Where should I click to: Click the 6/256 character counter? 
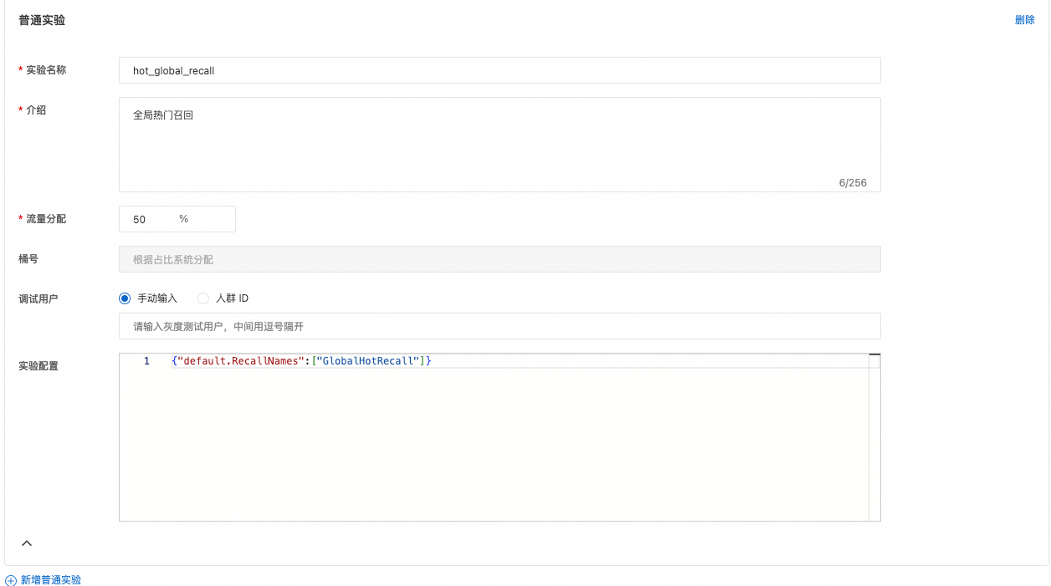[x=853, y=182]
